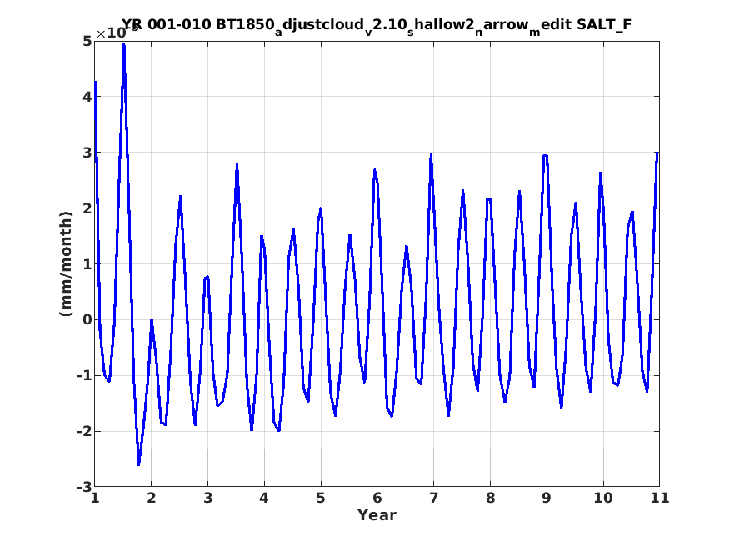Click the y-axis tick label '-1'
Screen dimensions: 729x547
click(x=85, y=375)
